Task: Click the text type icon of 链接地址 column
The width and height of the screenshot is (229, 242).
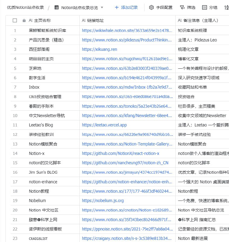Action: coord(84,20)
